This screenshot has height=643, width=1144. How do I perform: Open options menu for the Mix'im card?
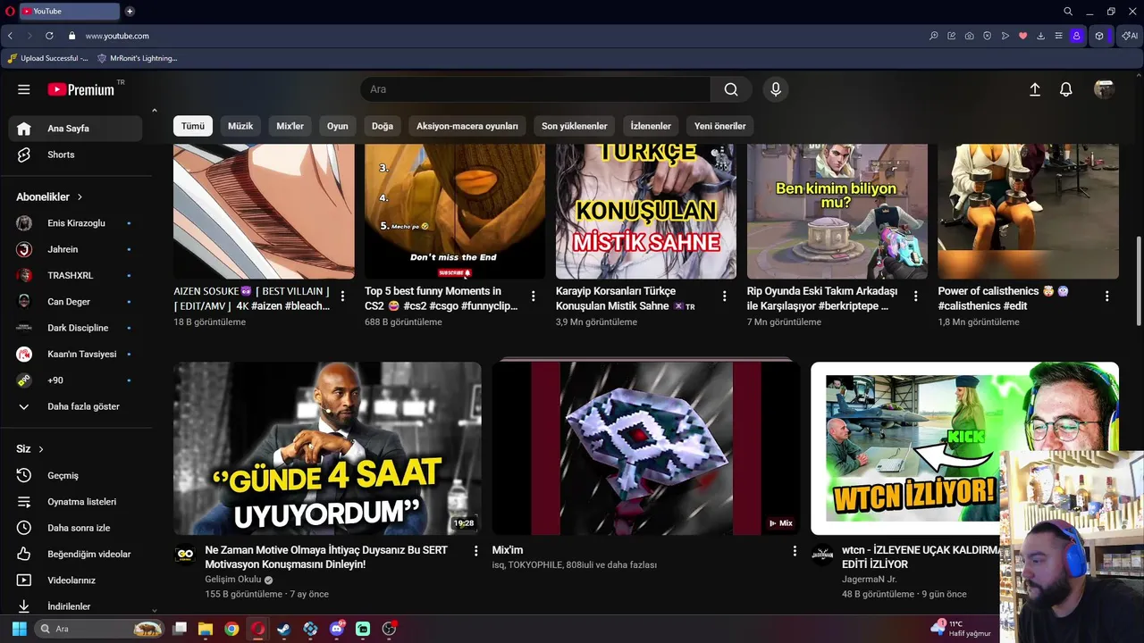point(795,551)
